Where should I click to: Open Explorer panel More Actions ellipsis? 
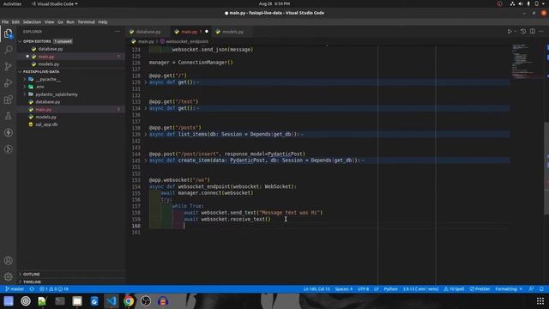click(118, 32)
